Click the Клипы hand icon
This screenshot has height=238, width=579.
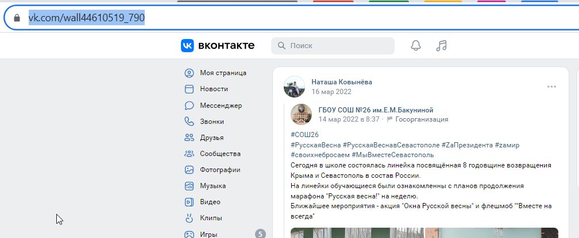click(189, 218)
